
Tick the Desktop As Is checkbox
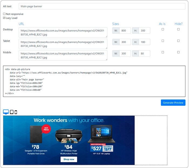click(x=163, y=29)
